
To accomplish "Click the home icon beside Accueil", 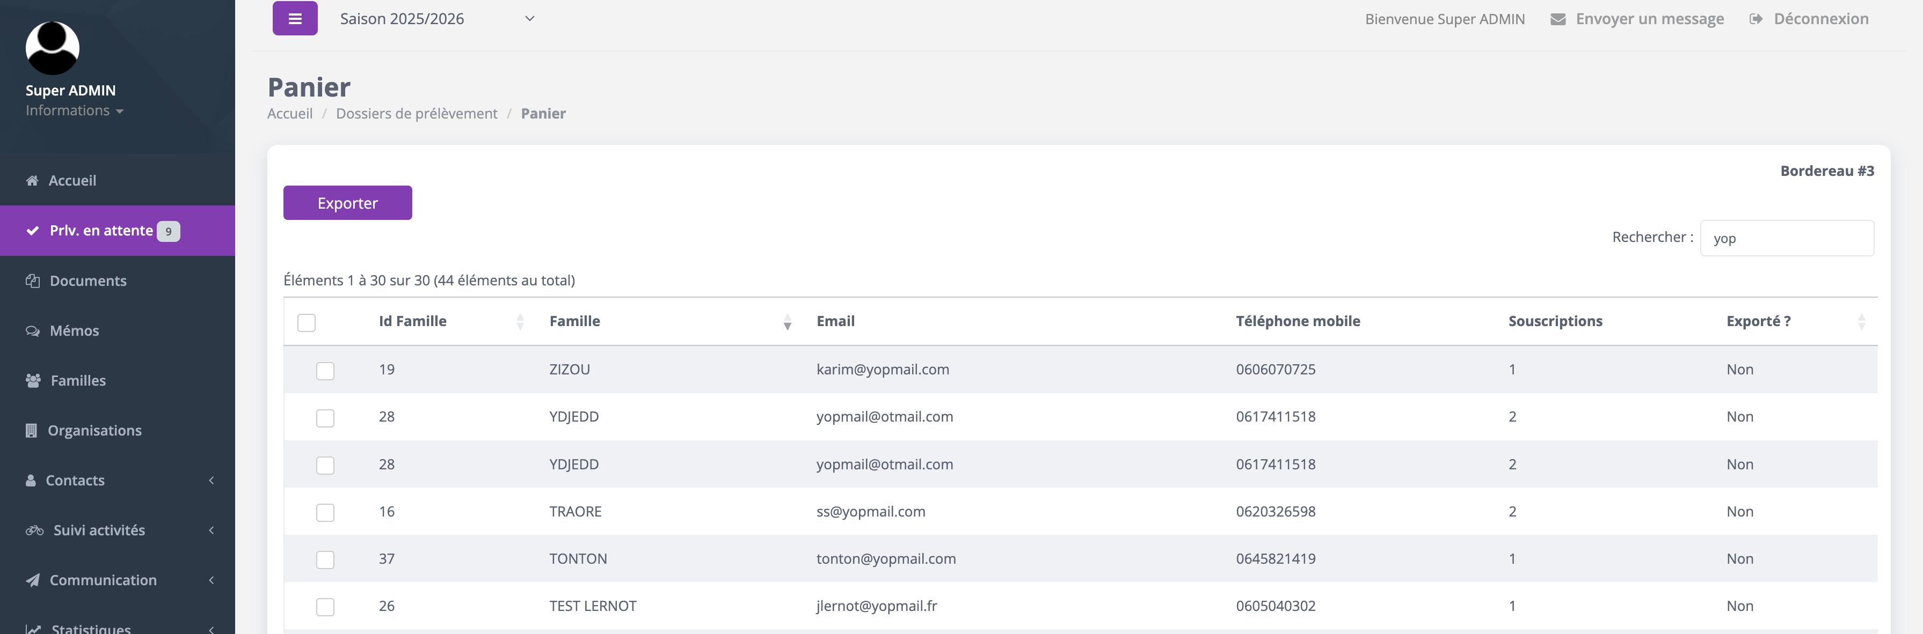I will click(x=32, y=181).
